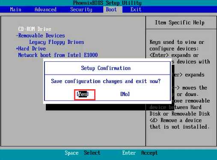The height and width of the screenshot is (160, 217).
Task: Select Legacy Floppy Drives entry
Action: (56, 42)
